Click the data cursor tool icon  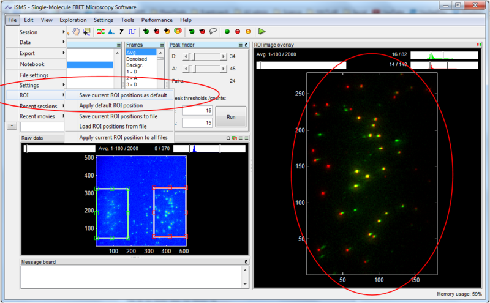pyautogui.click(x=87, y=31)
